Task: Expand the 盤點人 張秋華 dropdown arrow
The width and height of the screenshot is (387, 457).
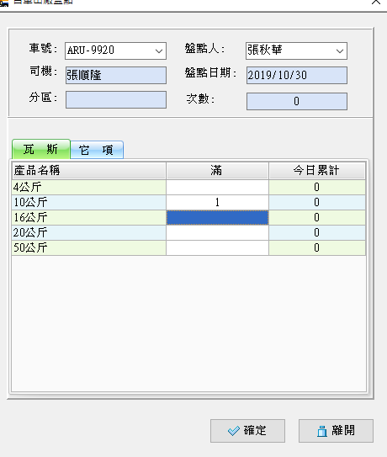Action: pos(340,51)
